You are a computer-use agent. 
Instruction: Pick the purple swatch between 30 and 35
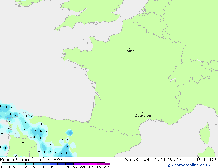click(x=77, y=164)
